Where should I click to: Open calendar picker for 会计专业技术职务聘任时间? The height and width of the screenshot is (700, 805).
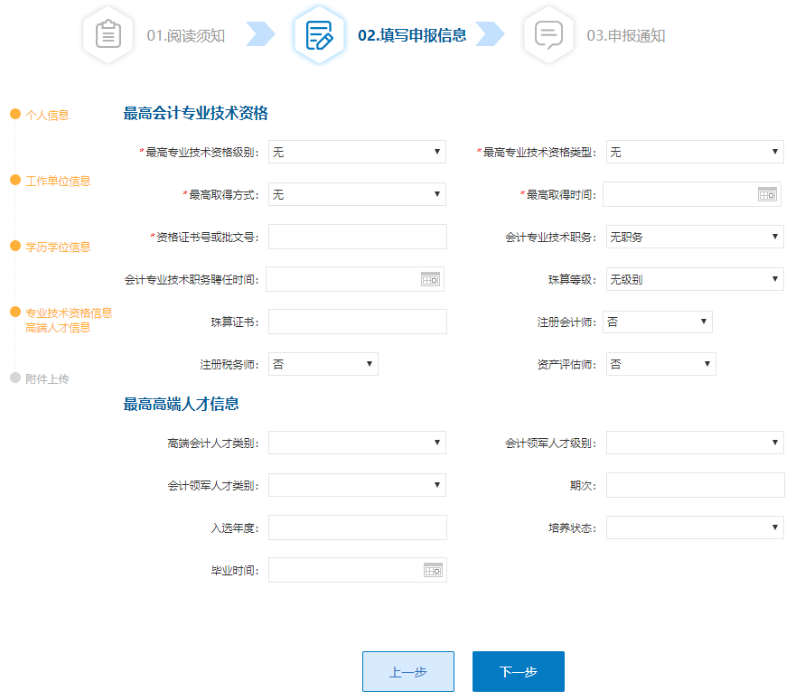(430, 280)
